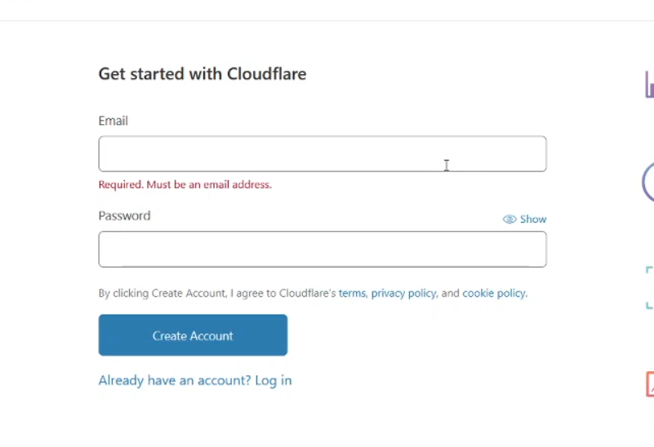The image size is (654, 447).
Task: Open the Cloudflare terms link
Action: (352, 294)
